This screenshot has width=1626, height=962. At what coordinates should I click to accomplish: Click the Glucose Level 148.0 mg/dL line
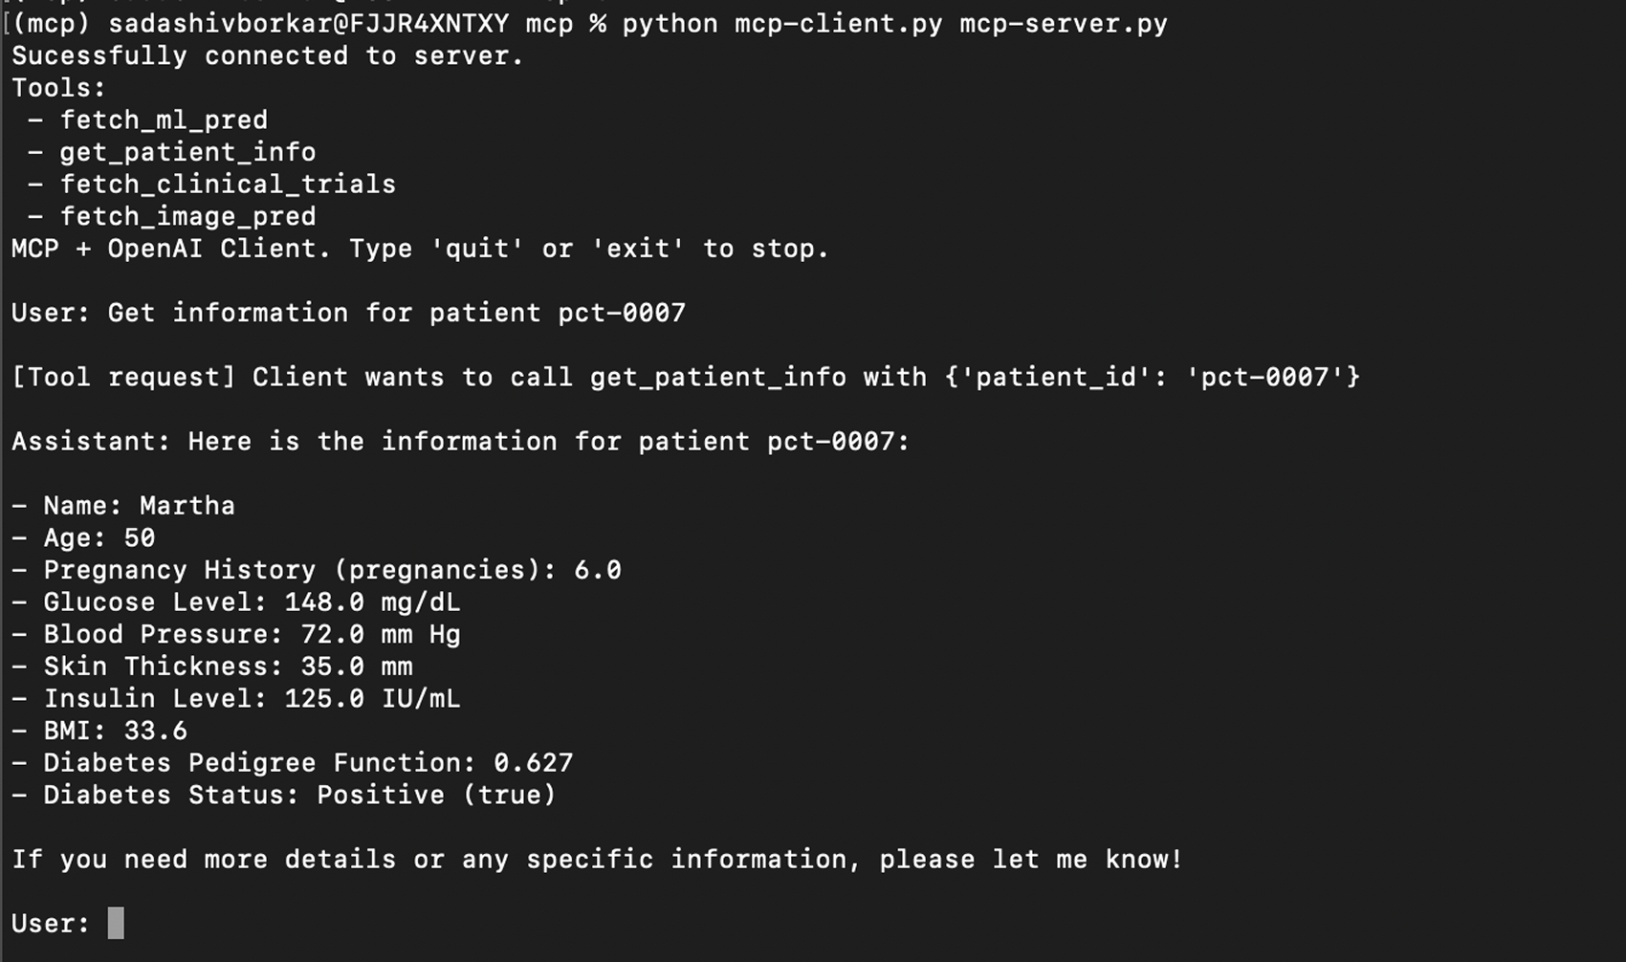pos(251,602)
